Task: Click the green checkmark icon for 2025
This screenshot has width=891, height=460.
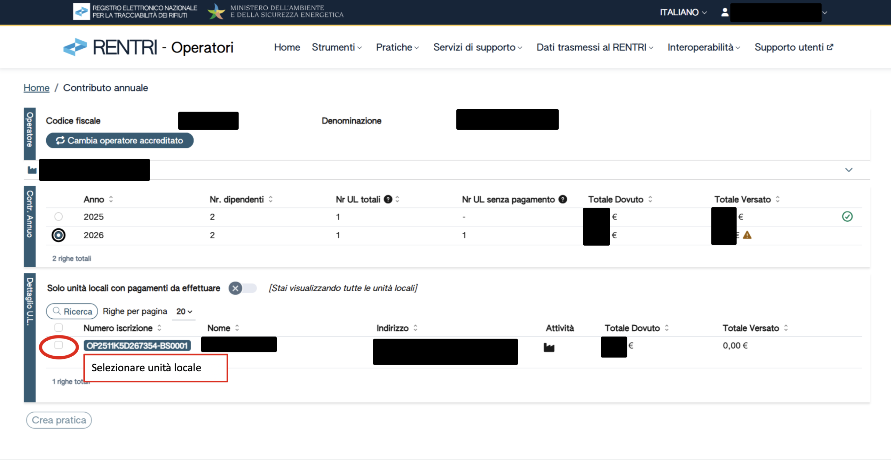Action: (847, 216)
